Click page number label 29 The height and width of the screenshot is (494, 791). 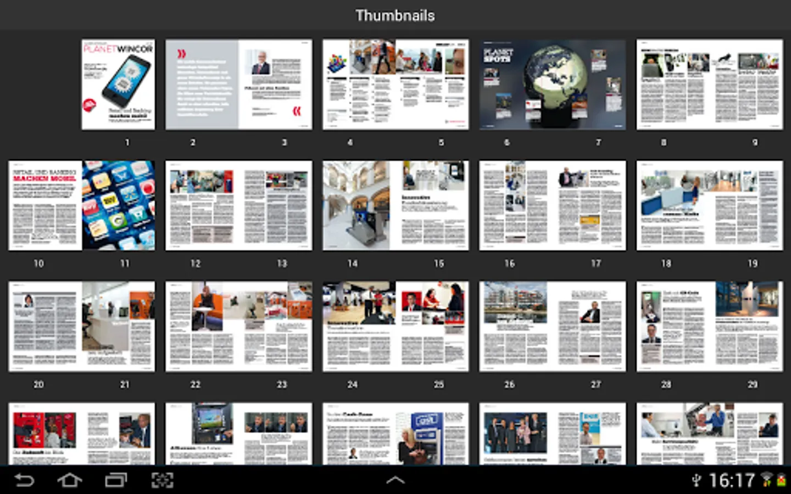pos(753,384)
